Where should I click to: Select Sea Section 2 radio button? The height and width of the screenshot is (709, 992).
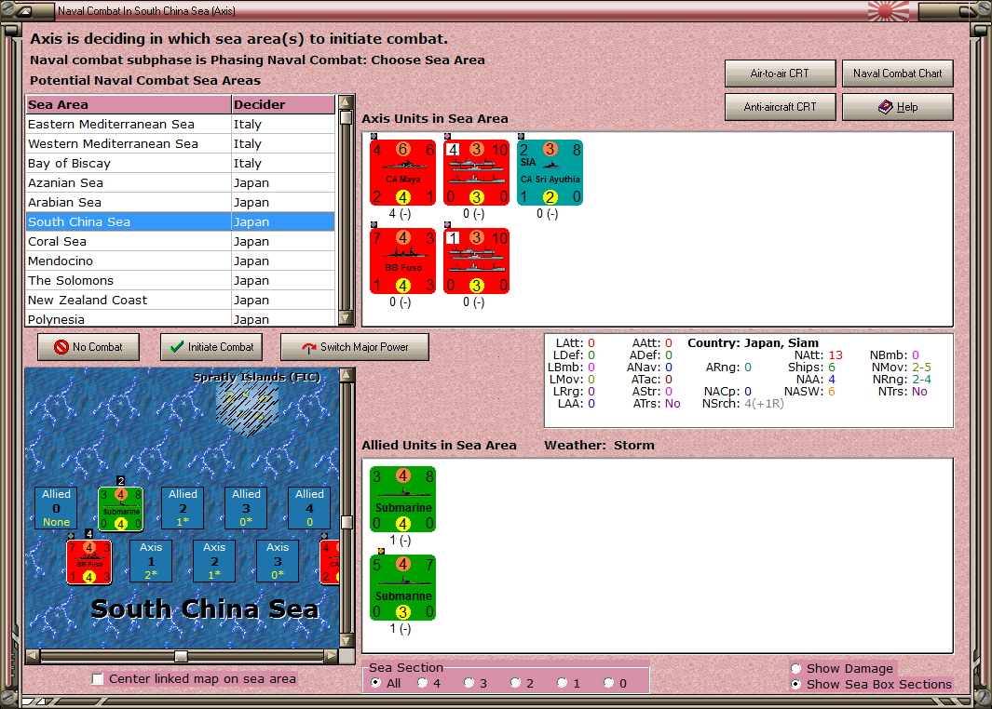[x=516, y=682]
